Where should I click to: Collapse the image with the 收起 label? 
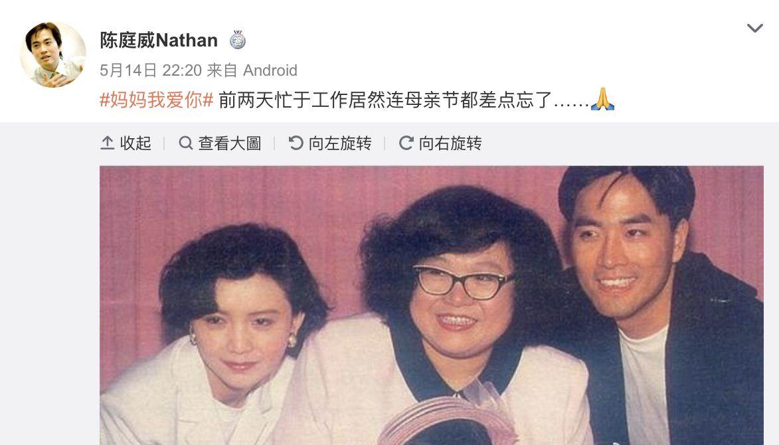tap(135, 143)
